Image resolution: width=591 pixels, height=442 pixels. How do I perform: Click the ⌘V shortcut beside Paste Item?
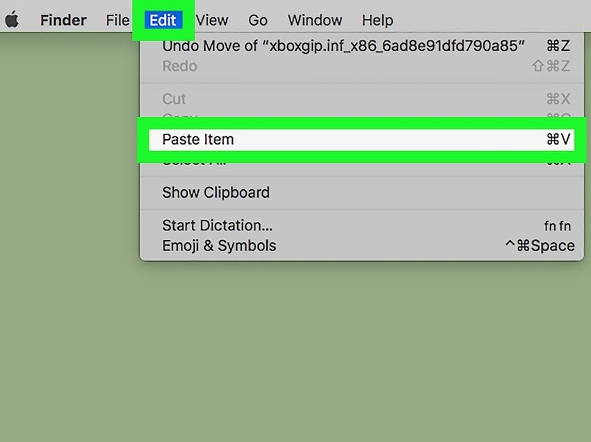point(558,139)
